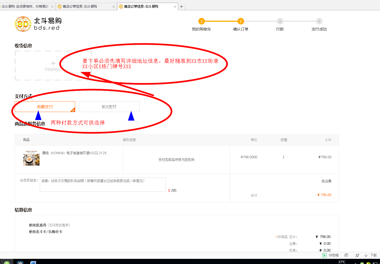The image size is (380, 264).
Task: Click the 北斗易购 globe logo
Action: (23, 24)
